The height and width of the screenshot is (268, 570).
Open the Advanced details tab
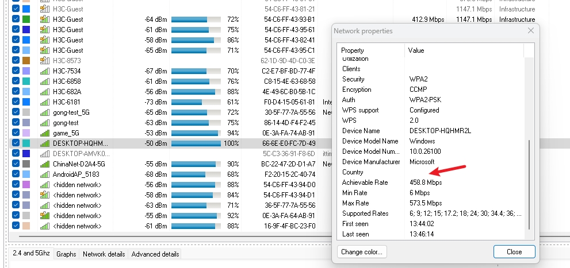(x=155, y=254)
